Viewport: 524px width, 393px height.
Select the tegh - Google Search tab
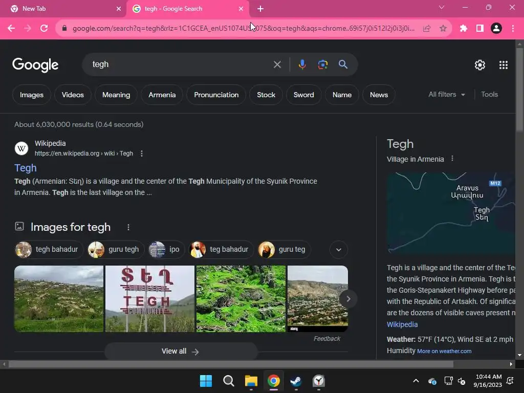click(187, 9)
